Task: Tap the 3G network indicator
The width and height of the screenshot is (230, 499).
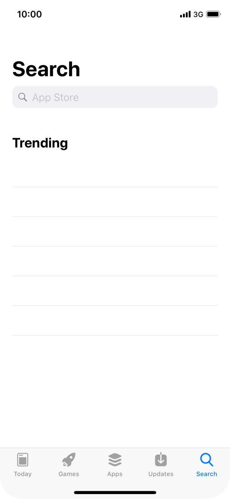Action: pos(198,14)
